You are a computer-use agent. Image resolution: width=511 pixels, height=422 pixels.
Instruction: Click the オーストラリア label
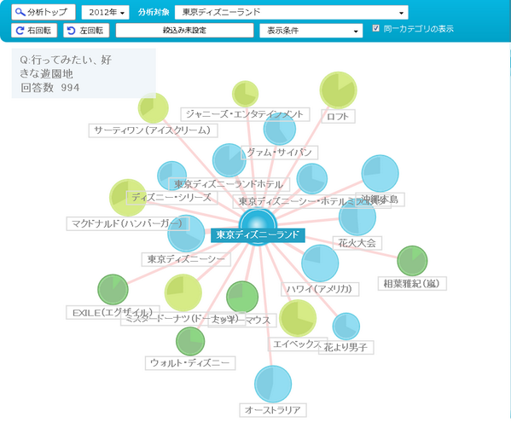coord(273,410)
